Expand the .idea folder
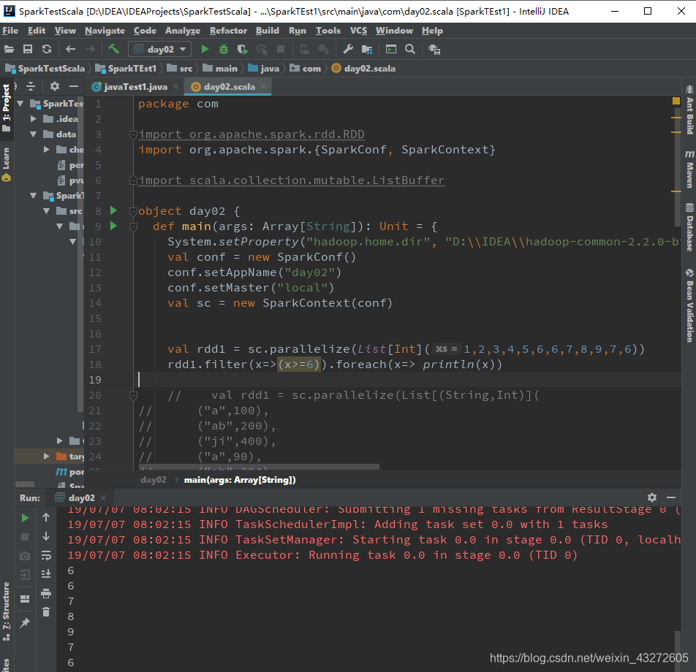The image size is (696, 672). [x=34, y=118]
